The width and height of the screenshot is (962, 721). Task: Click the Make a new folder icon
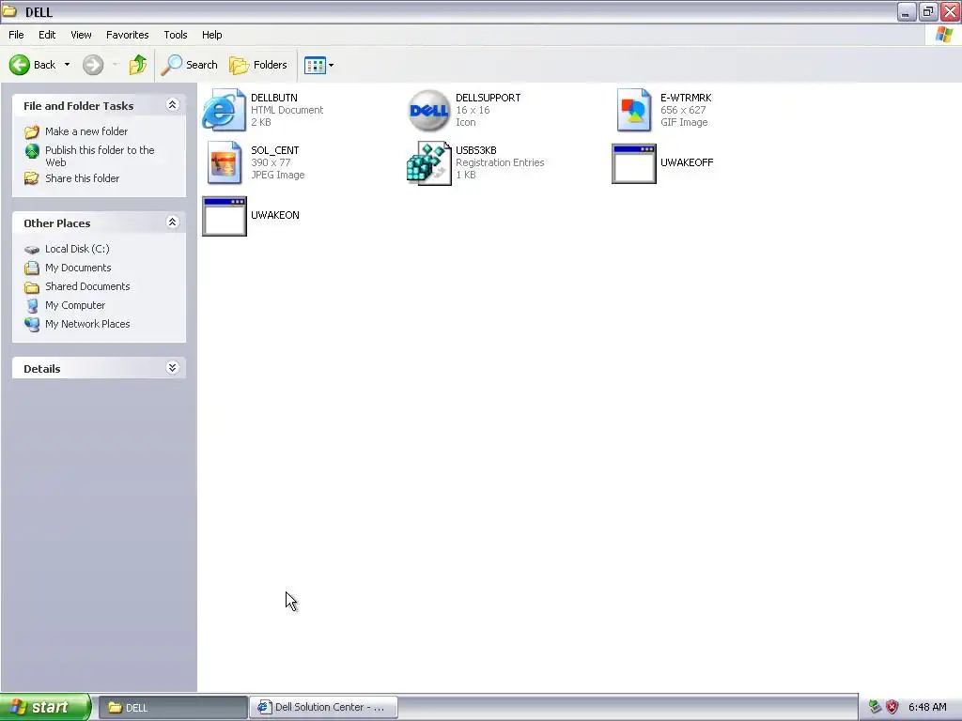click(32, 131)
